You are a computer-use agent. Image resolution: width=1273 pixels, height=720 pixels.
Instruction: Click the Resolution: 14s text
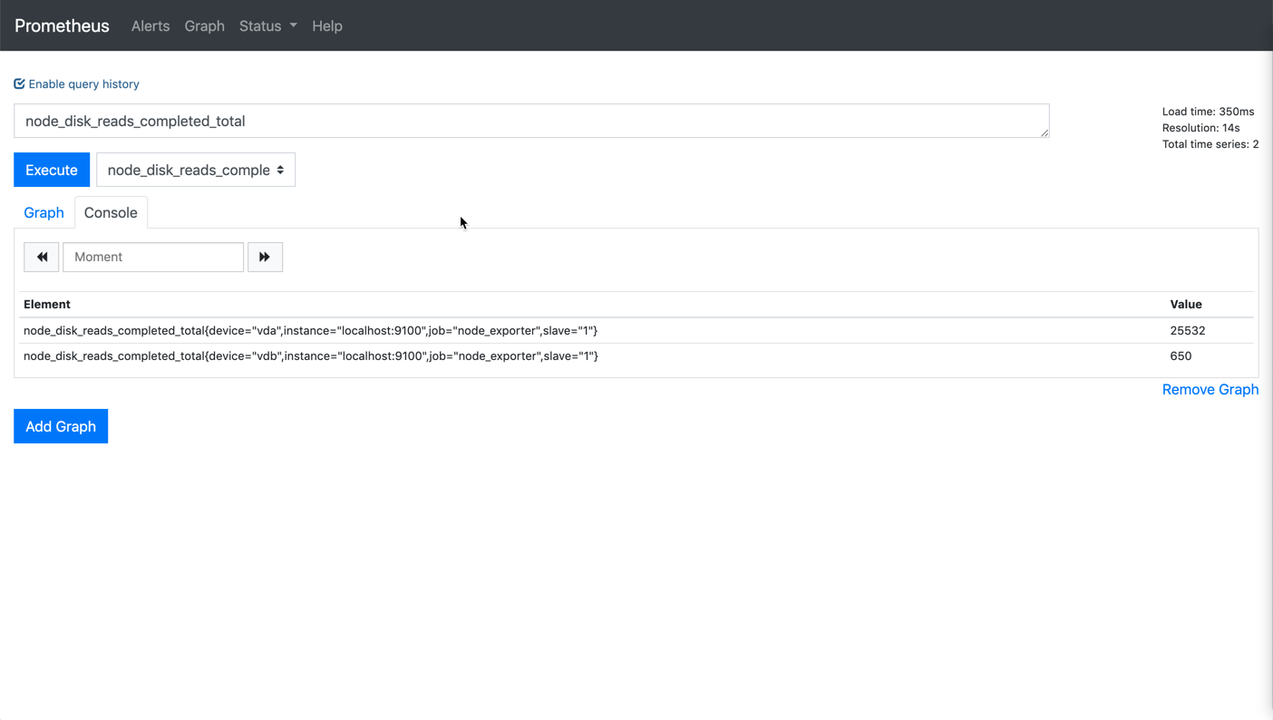click(1200, 128)
